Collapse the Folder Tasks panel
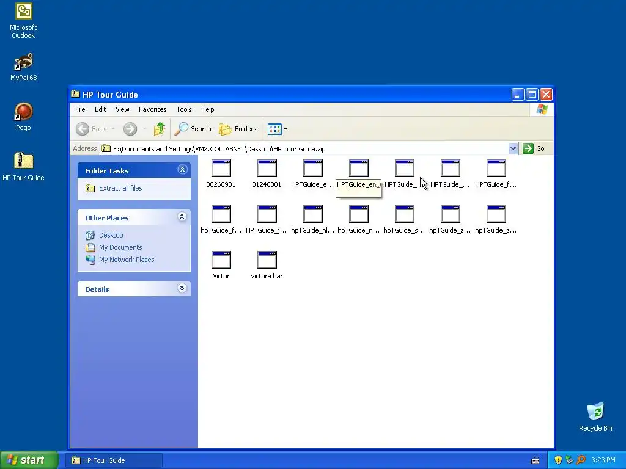The height and width of the screenshot is (469, 626). 182,170
